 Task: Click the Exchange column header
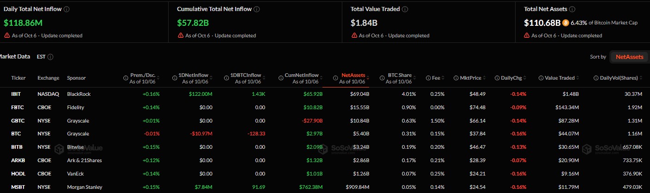point(48,78)
